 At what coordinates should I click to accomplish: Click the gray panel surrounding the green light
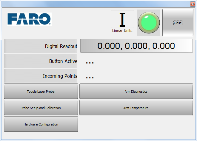[x=141, y=33]
